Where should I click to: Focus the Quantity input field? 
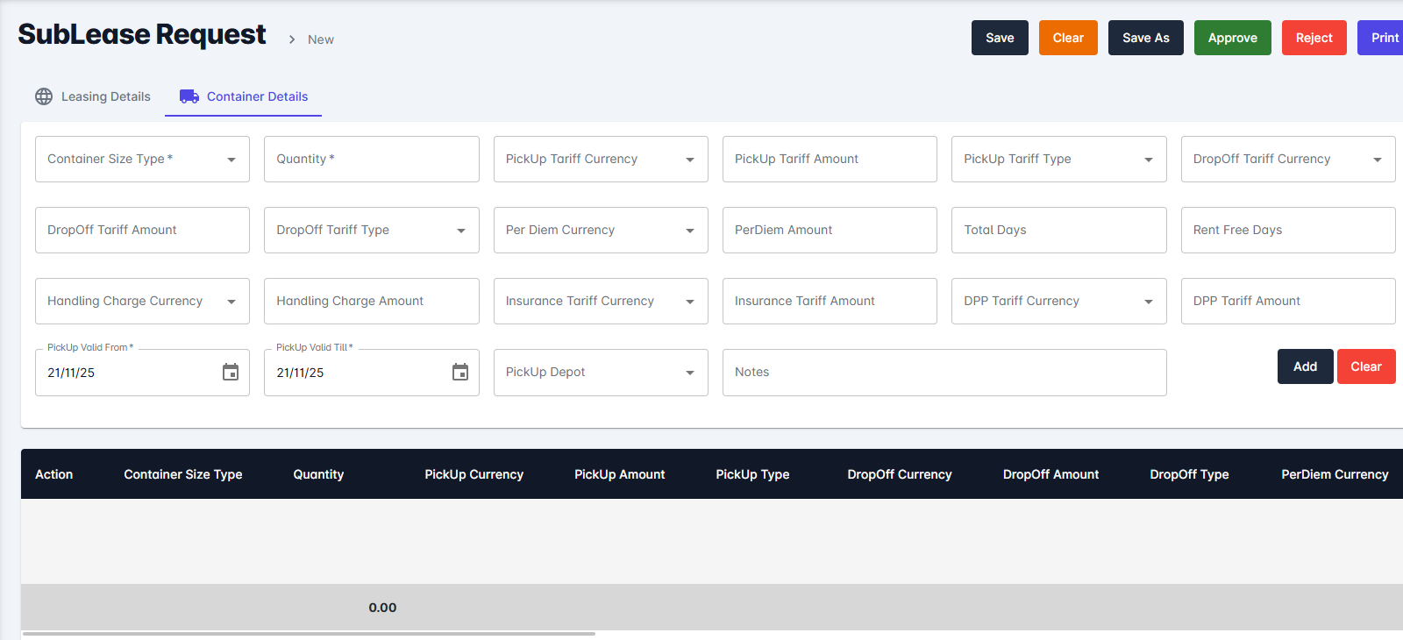371,160
